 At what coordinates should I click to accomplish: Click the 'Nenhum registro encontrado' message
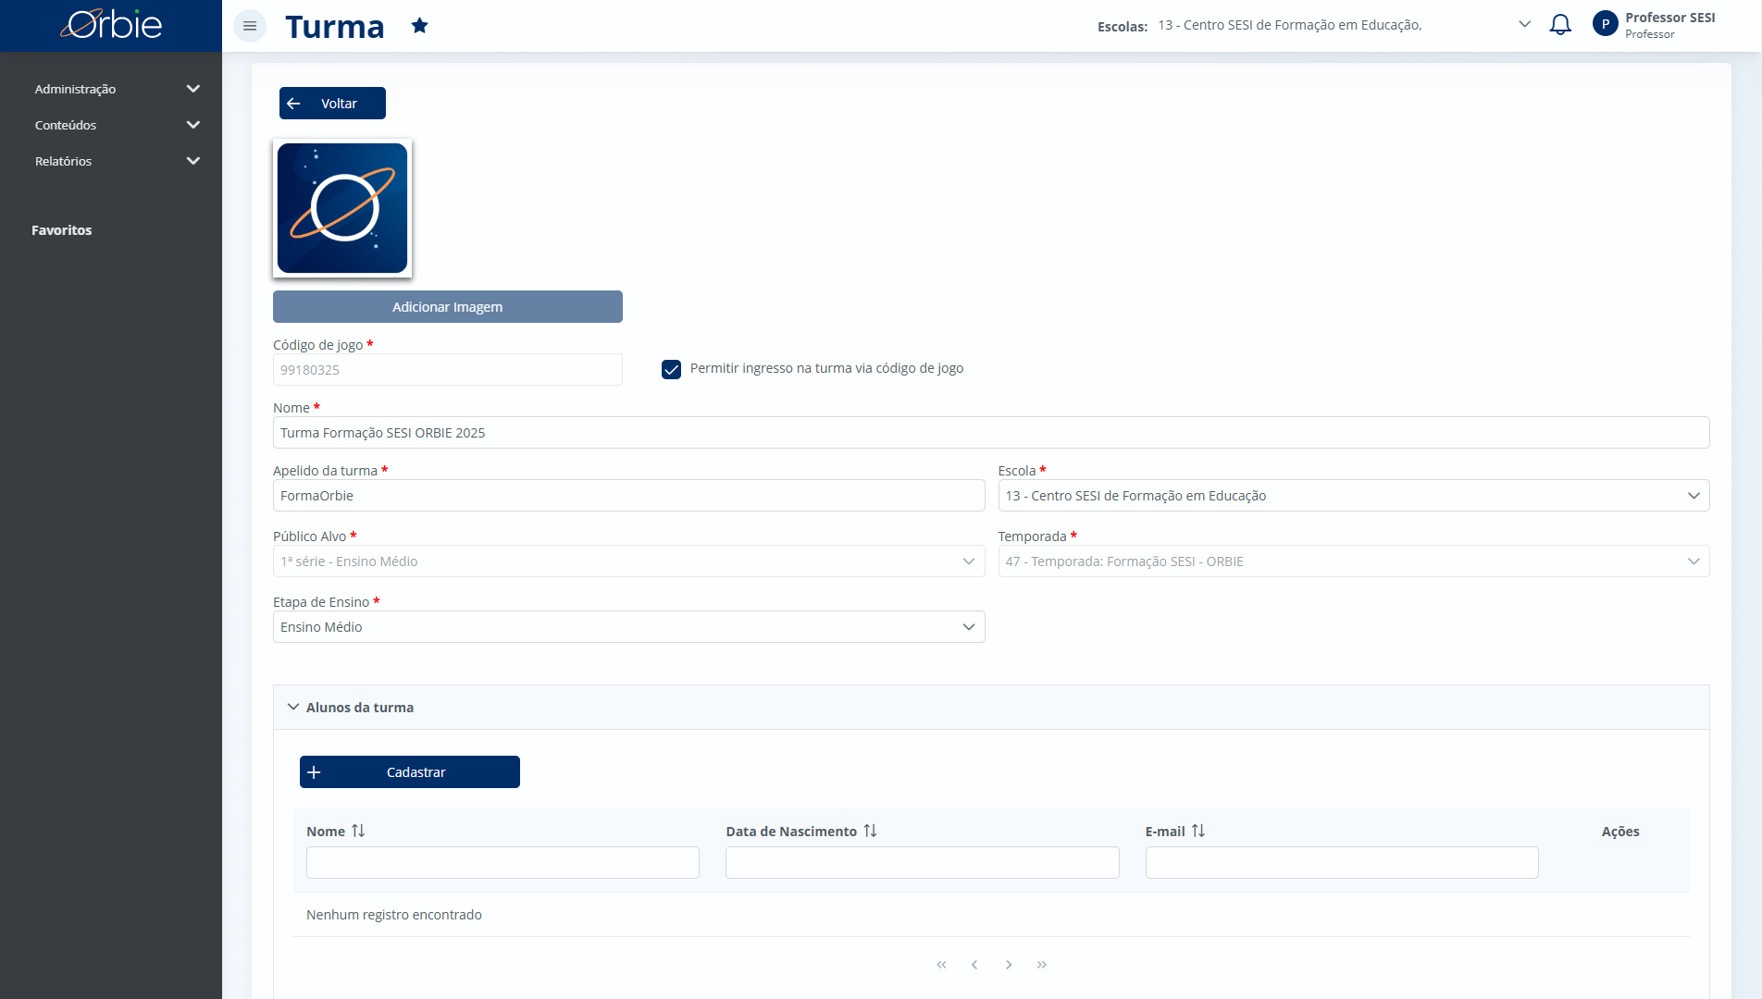pos(394,915)
